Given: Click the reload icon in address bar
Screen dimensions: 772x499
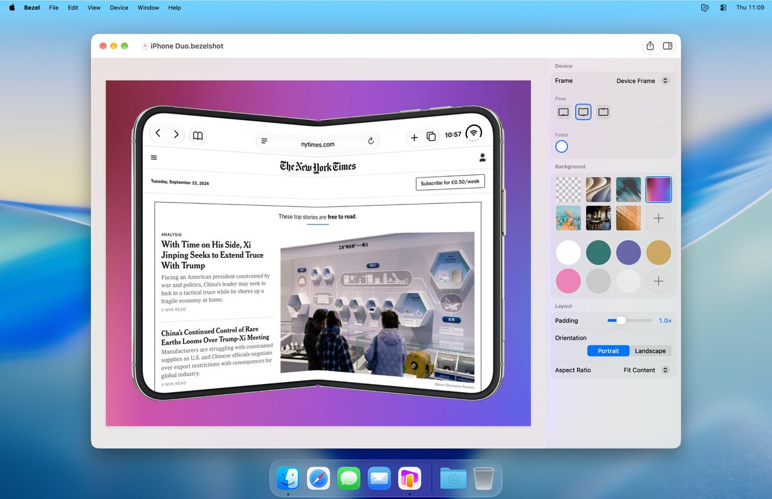Looking at the screenshot, I should click(x=371, y=141).
